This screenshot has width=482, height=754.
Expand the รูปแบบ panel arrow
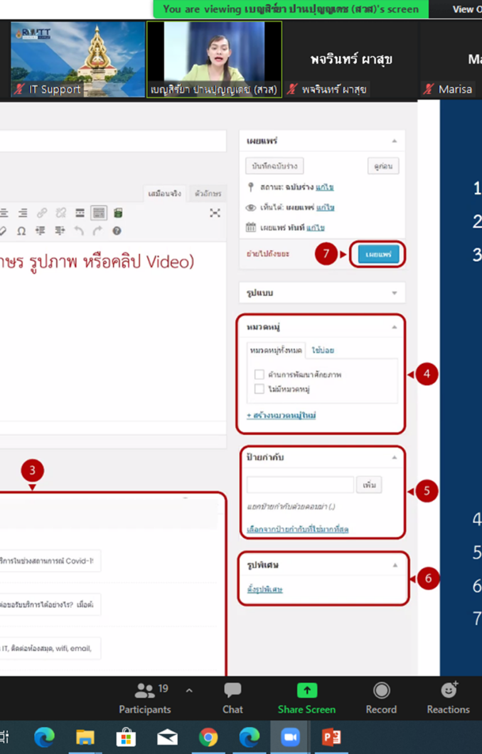[394, 293]
